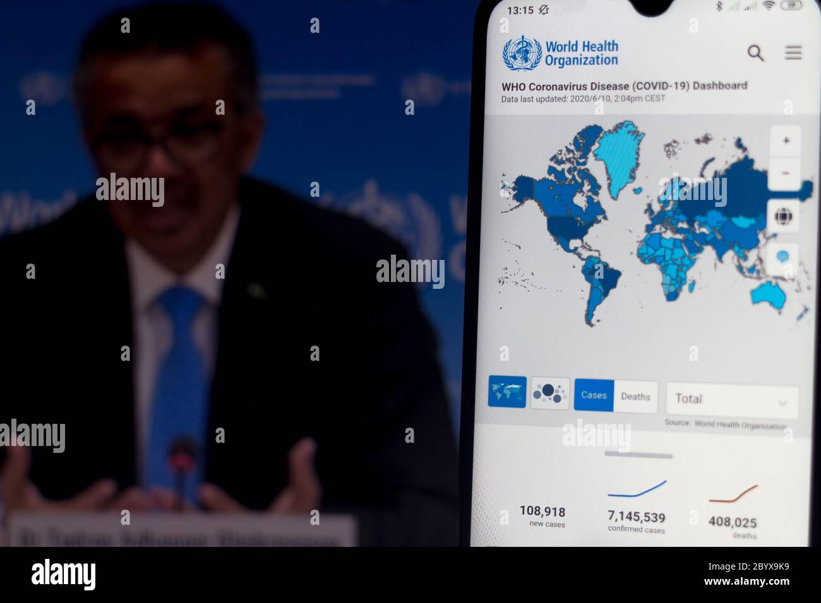
Task: Switch to Deaths tab
Action: click(x=635, y=397)
